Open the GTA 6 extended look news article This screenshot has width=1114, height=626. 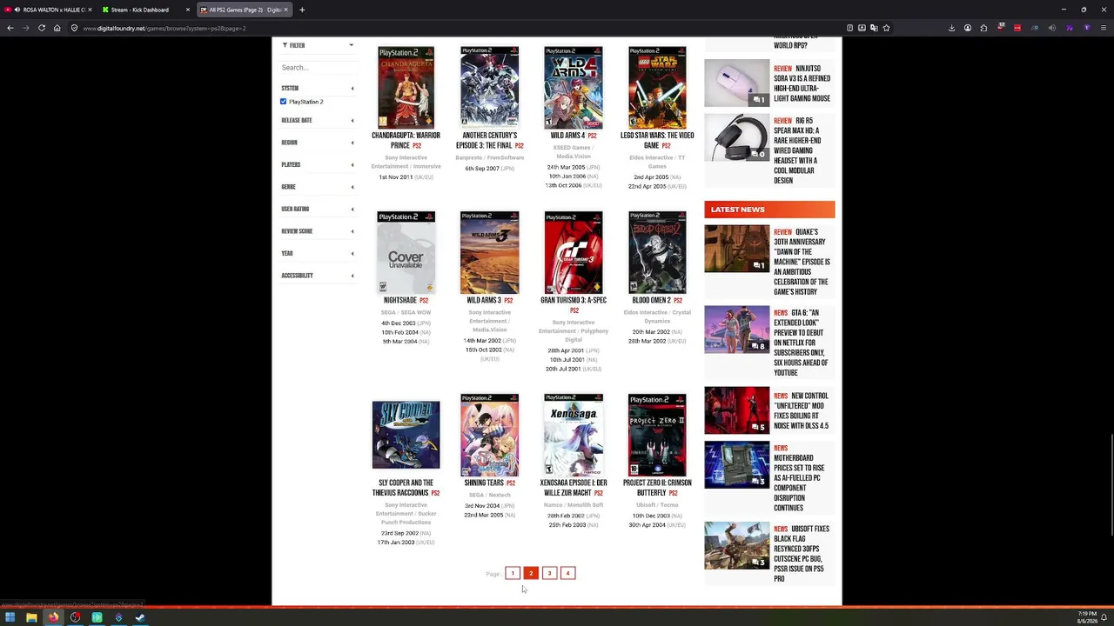click(x=801, y=343)
